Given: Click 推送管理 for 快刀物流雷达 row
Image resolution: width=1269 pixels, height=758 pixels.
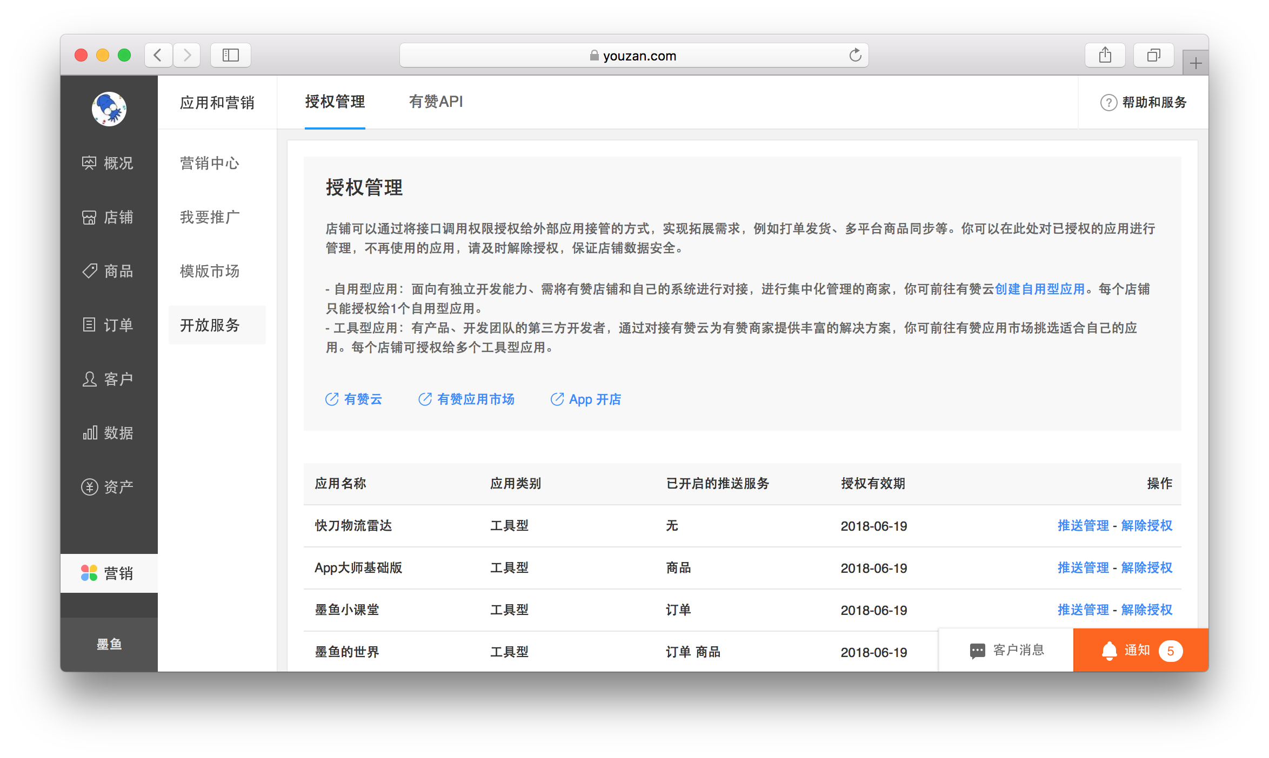Looking at the screenshot, I should [1083, 525].
